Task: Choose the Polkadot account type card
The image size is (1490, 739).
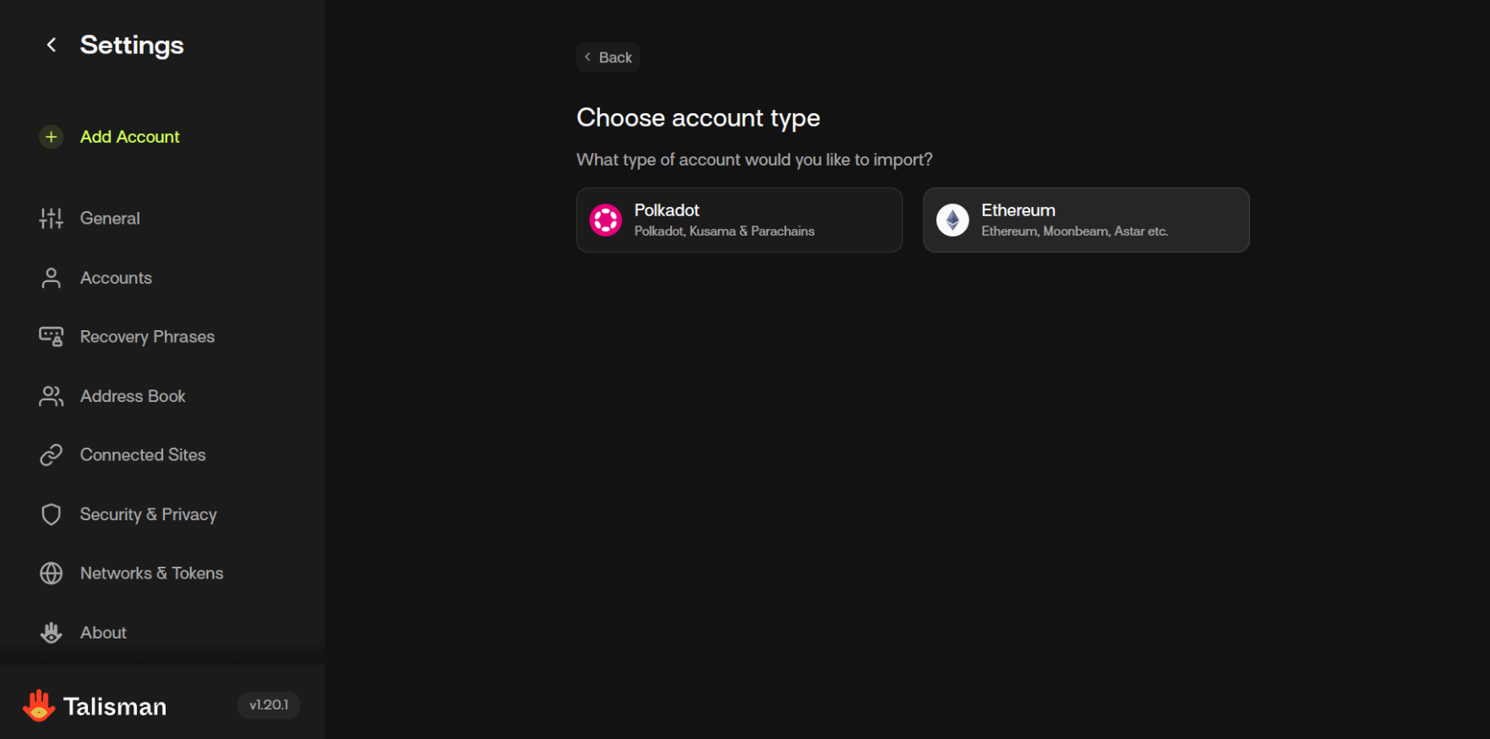Action: 739,220
